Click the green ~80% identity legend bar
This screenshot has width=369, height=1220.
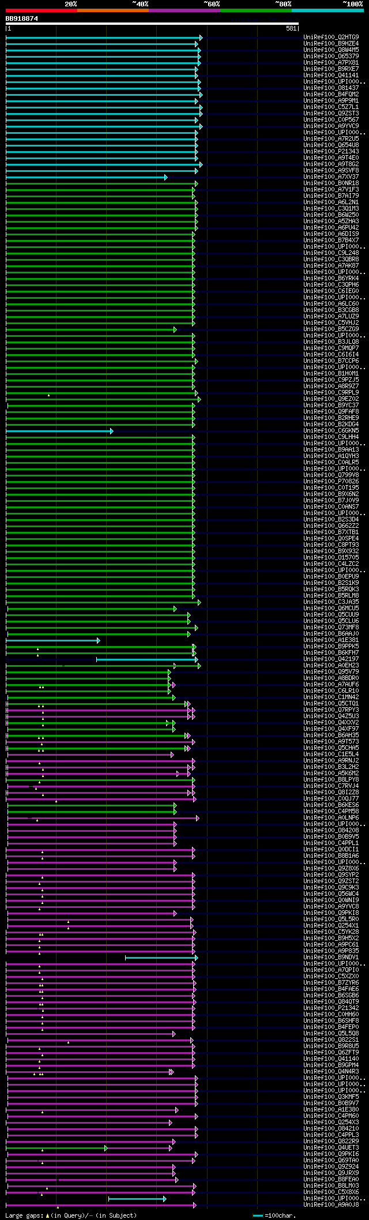pyautogui.click(x=256, y=10)
